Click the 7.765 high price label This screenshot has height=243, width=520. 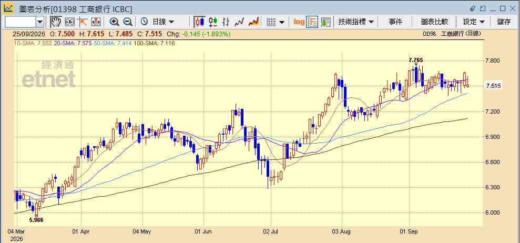coord(416,60)
